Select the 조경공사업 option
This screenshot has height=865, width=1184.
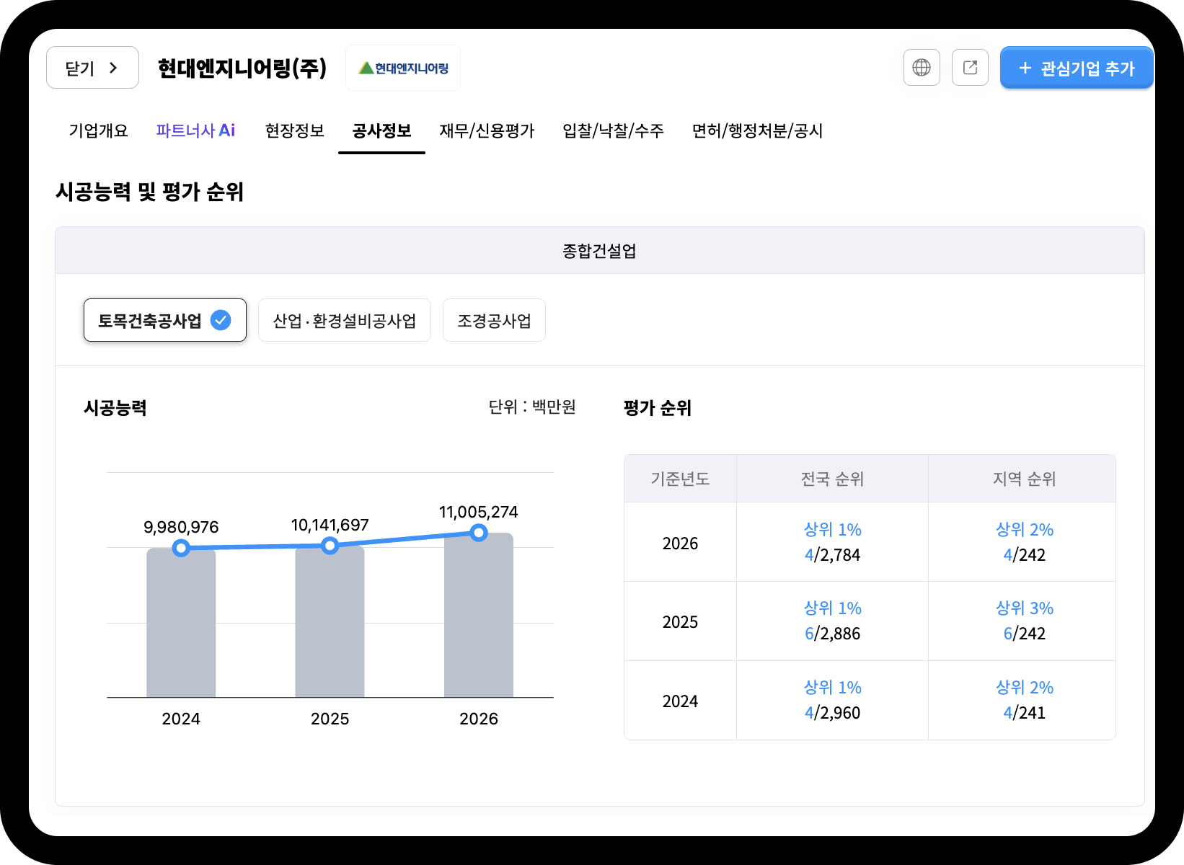pyautogui.click(x=494, y=320)
